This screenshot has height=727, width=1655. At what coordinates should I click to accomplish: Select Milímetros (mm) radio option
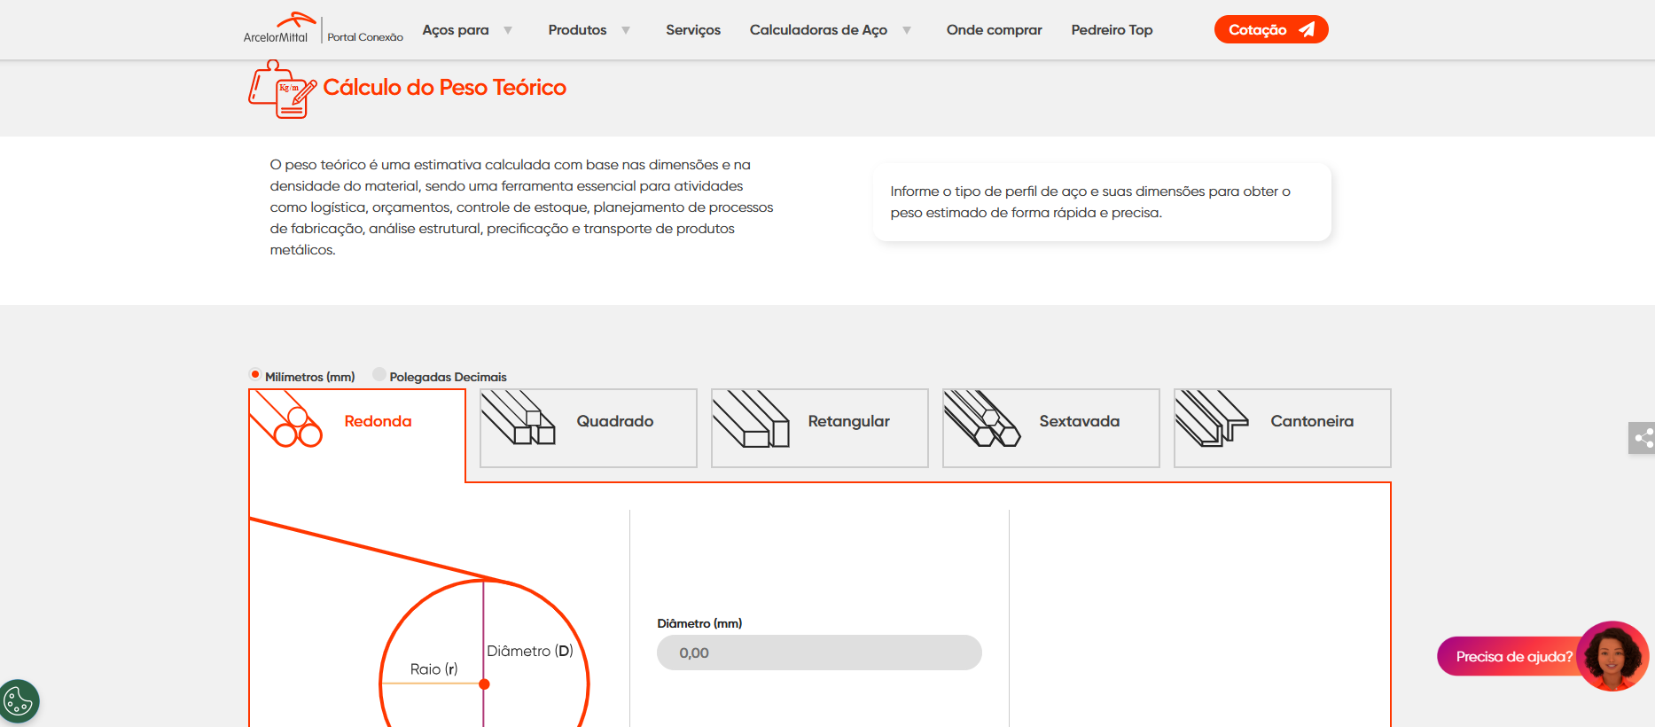tap(255, 375)
